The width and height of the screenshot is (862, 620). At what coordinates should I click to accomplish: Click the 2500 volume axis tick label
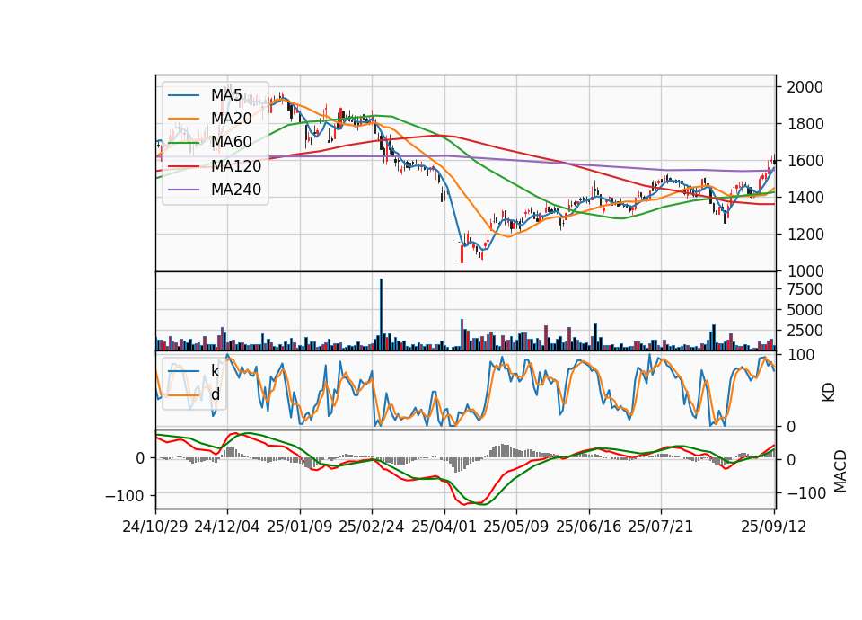click(x=805, y=332)
